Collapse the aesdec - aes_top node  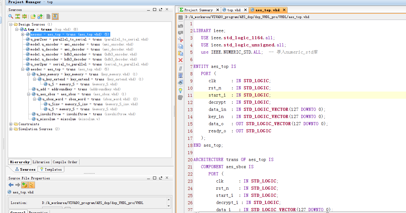[23, 69]
